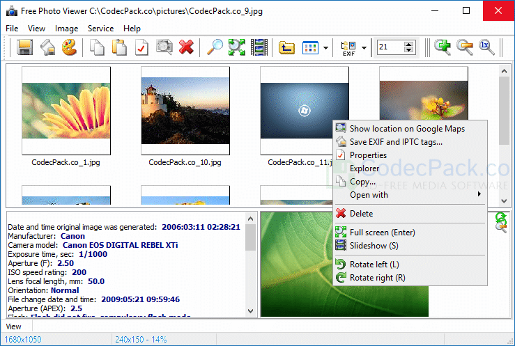This screenshot has height=346, width=515.
Task: Click the zoom out minus magnifier
Action: [x=464, y=47]
